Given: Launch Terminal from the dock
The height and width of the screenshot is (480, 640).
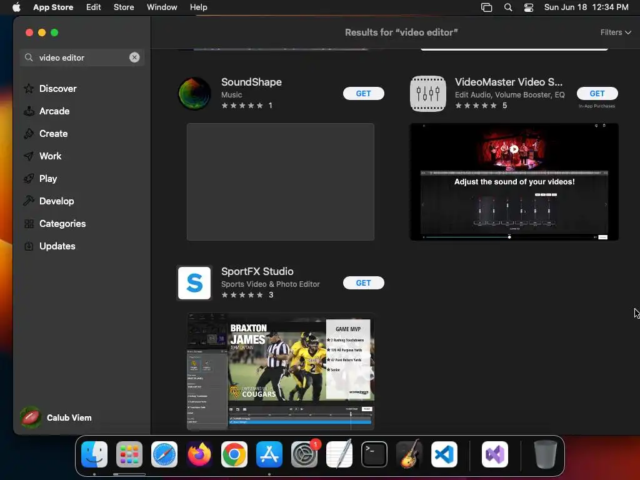Looking at the screenshot, I should [374, 454].
